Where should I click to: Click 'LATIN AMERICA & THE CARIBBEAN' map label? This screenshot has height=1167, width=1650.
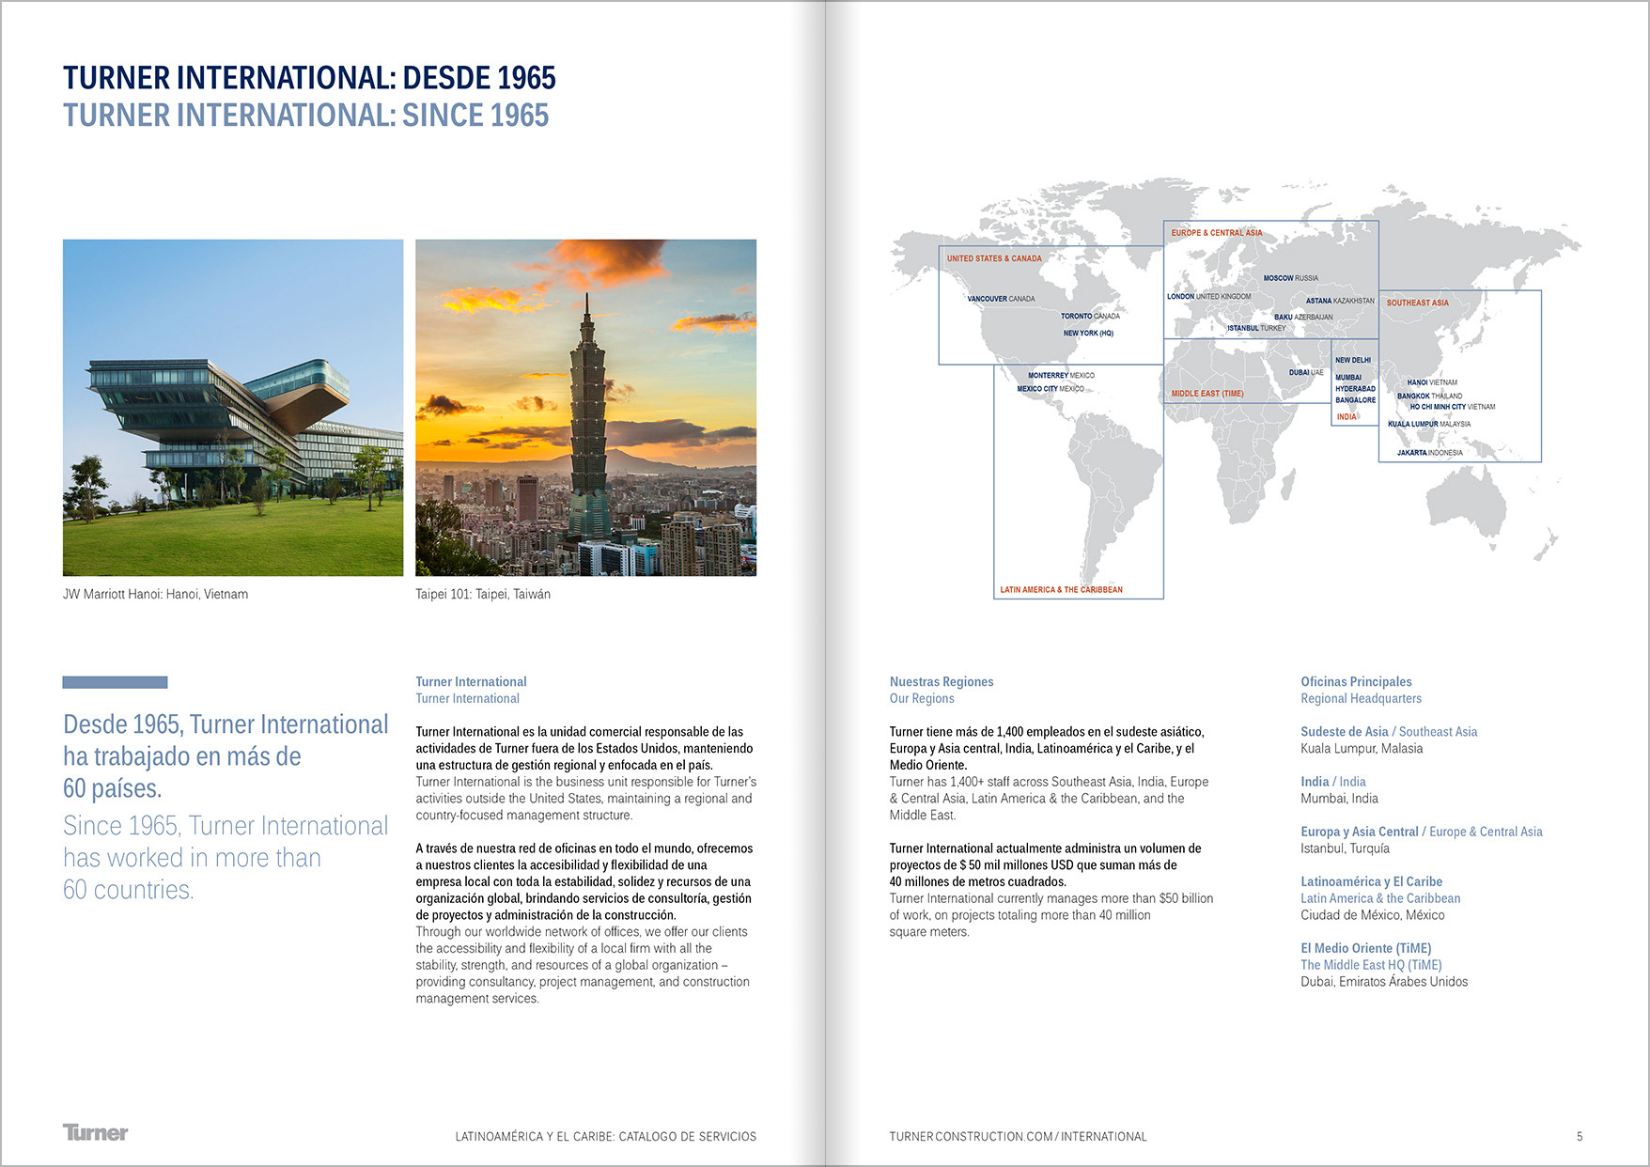1061,590
